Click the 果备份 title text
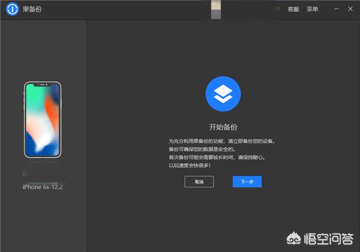 (x=32, y=10)
